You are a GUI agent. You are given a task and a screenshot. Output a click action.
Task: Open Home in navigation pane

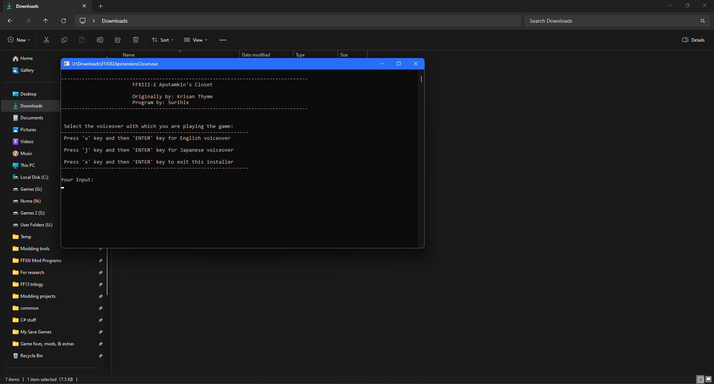coord(27,58)
